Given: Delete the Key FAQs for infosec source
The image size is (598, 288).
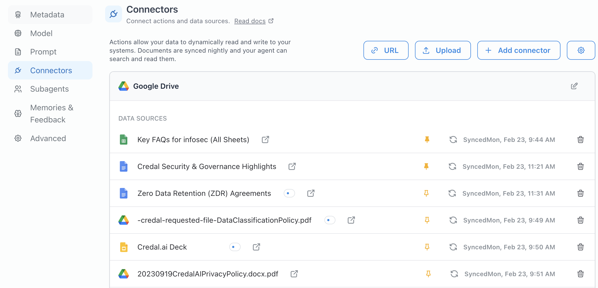Looking at the screenshot, I should coord(580,140).
